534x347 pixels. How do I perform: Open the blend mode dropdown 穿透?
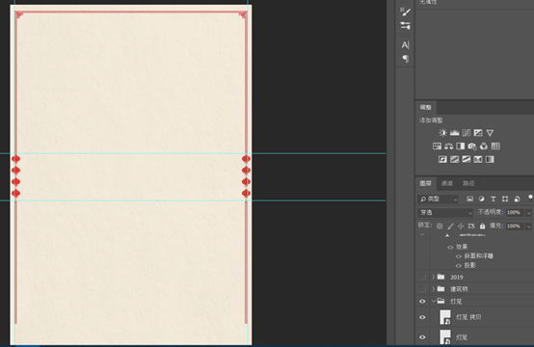coord(445,212)
